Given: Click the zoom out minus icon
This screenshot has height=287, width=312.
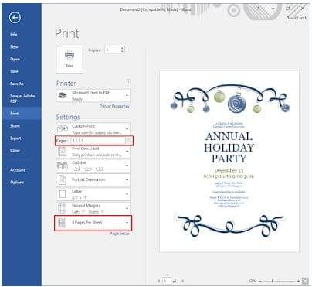Looking at the screenshot, I should (x=260, y=281).
